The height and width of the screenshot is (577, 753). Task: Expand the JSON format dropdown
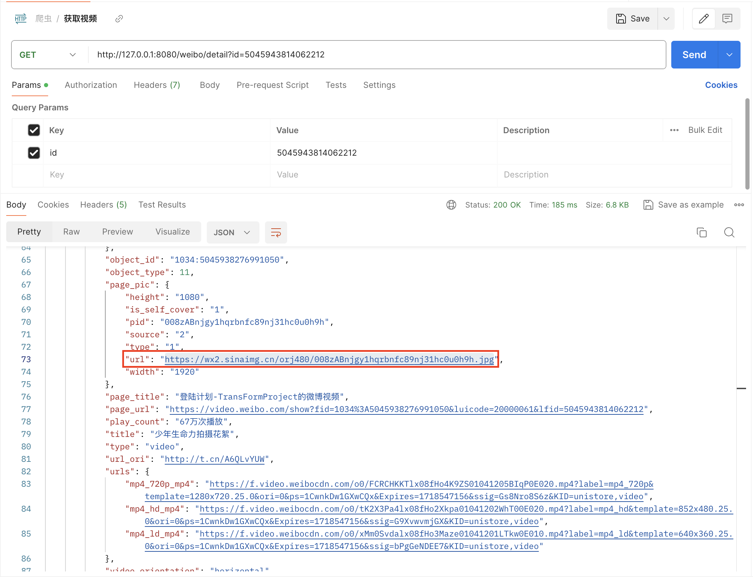click(x=247, y=232)
